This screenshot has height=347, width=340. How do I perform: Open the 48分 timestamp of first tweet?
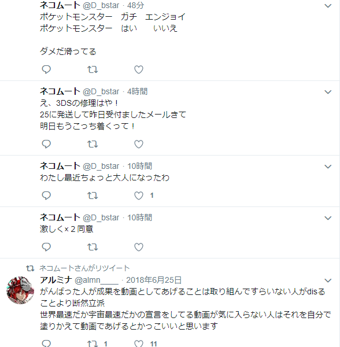point(135,5)
